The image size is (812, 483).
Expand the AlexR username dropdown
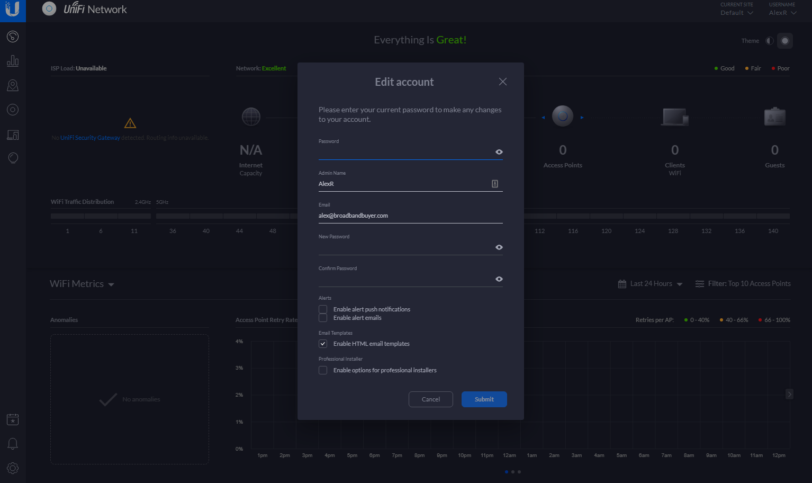[782, 12]
